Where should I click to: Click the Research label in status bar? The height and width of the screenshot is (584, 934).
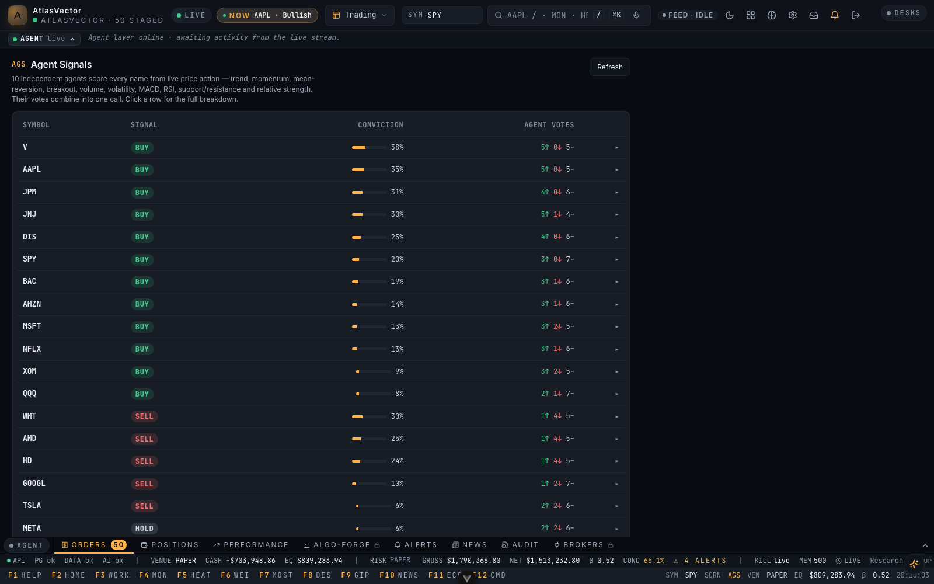[x=886, y=561]
